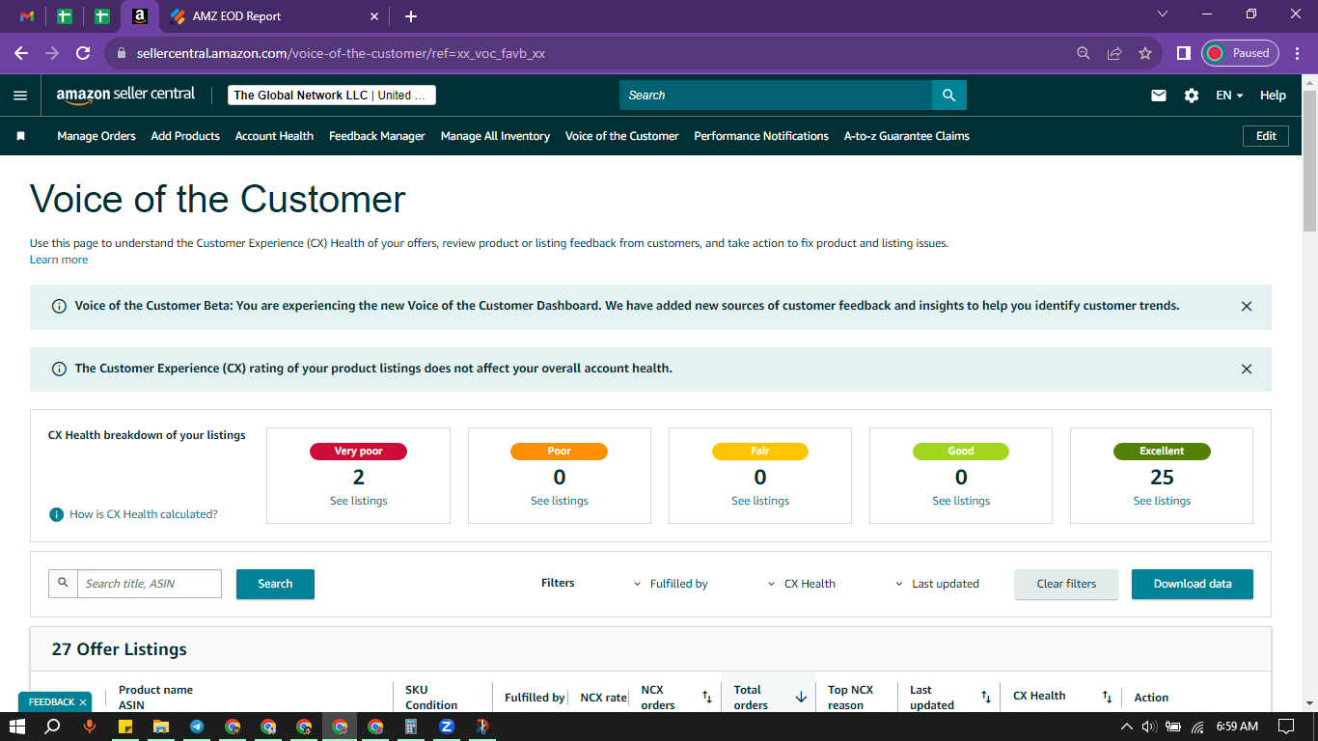This screenshot has width=1318, height=741.
Task: Open the volume control in system tray
Action: pos(1149,727)
